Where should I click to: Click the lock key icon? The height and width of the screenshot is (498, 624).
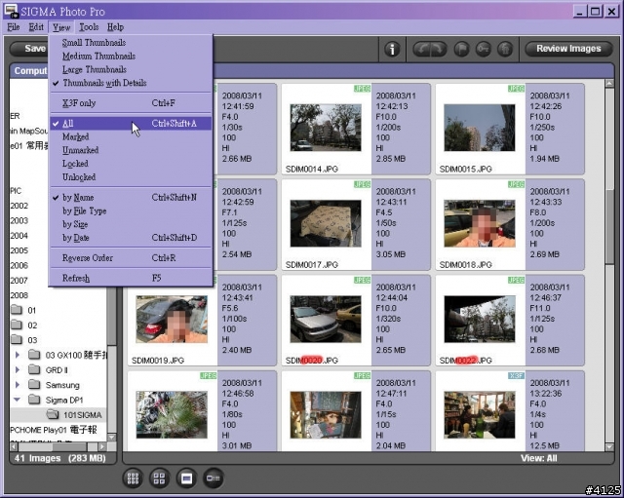(484, 50)
